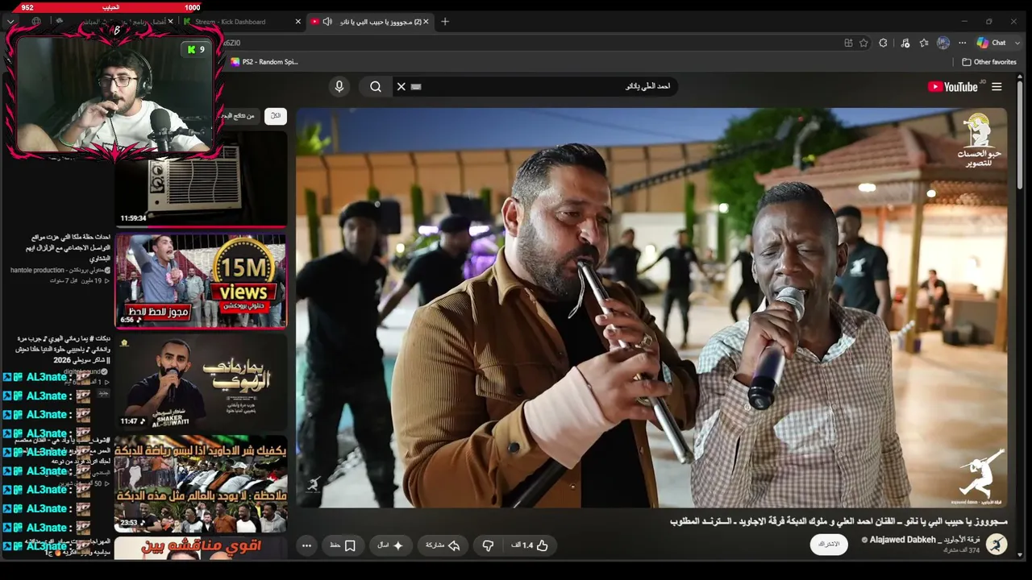The height and width of the screenshot is (580, 1032).
Task: Play the 23:53 dabke video thumbnail
Action: point(201,483)
